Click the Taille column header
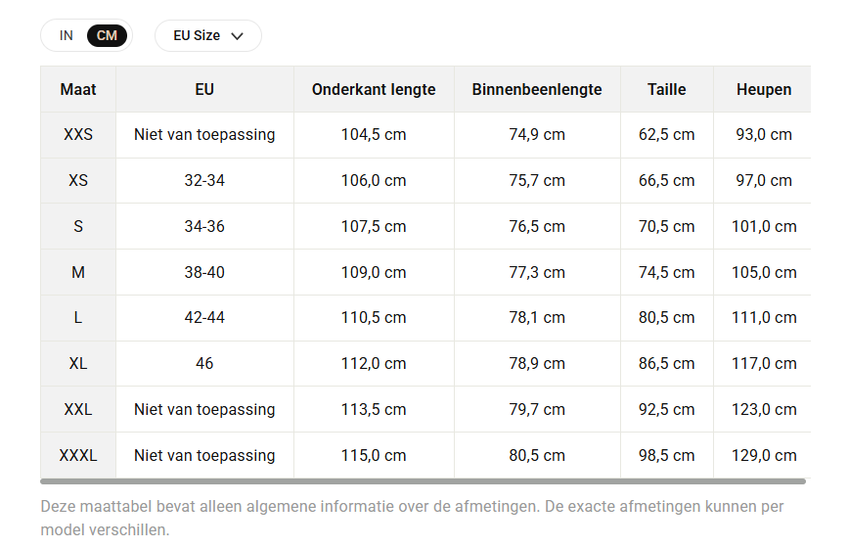849x548 pixels. [x=666, y=89]
